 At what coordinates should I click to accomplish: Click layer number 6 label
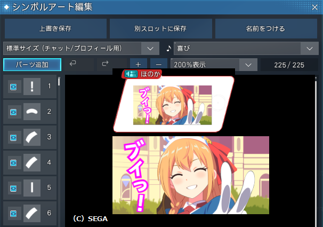(x=49, y=213)
